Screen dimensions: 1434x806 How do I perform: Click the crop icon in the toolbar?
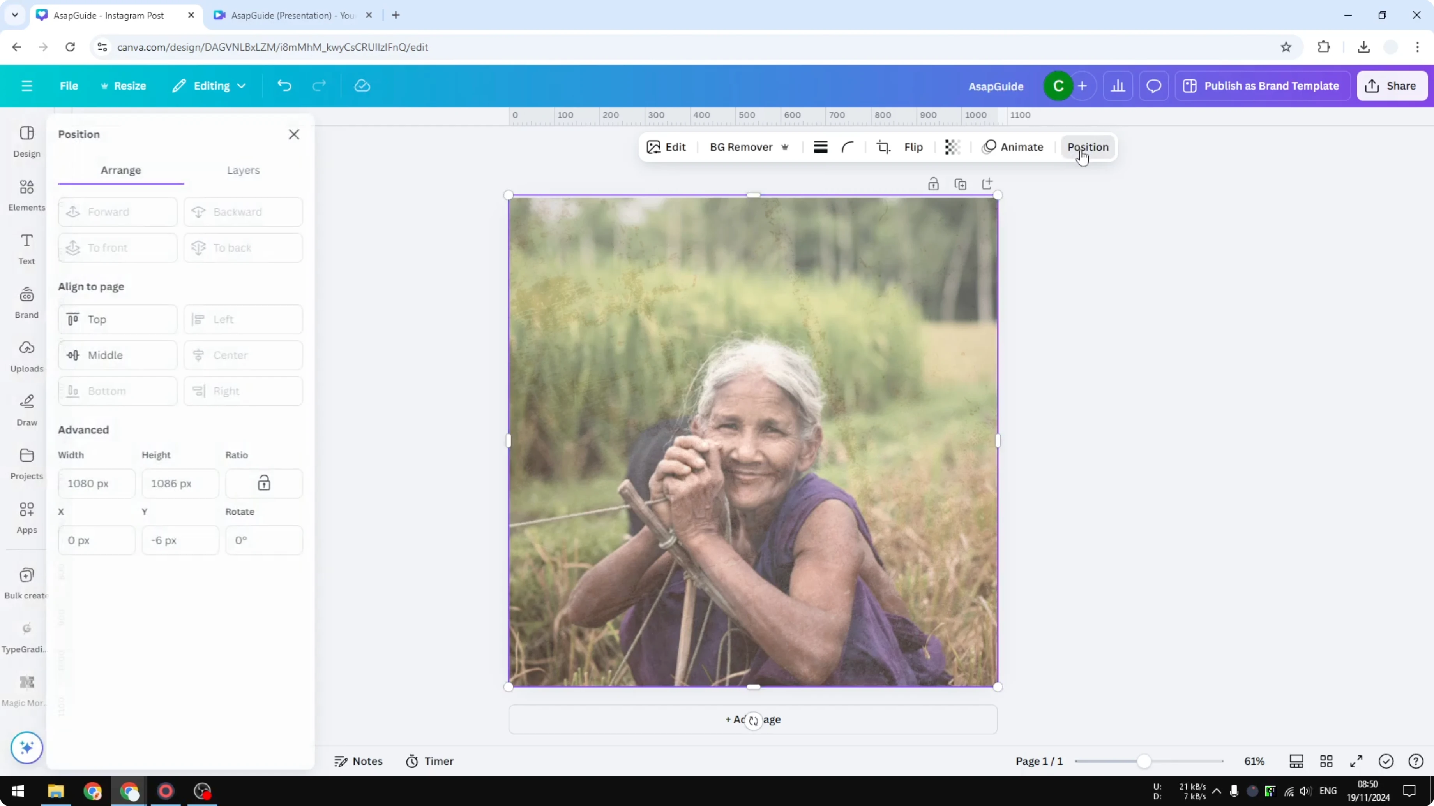[x=883, y=147]
